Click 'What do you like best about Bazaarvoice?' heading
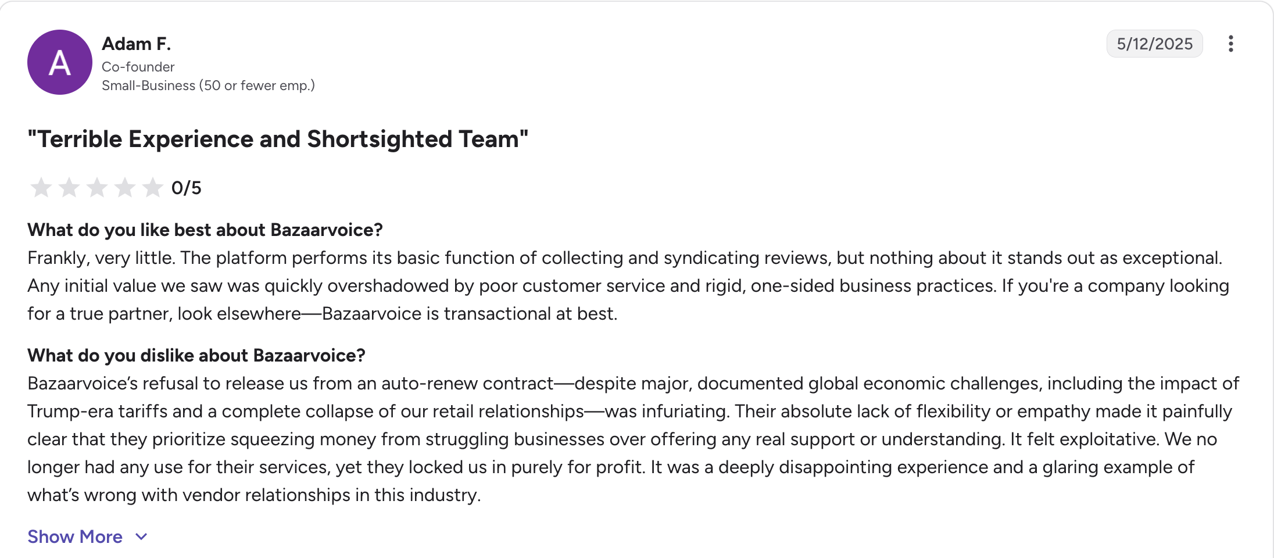The image size is (1274, 558). pyautogui.click(x=205, y=230)
